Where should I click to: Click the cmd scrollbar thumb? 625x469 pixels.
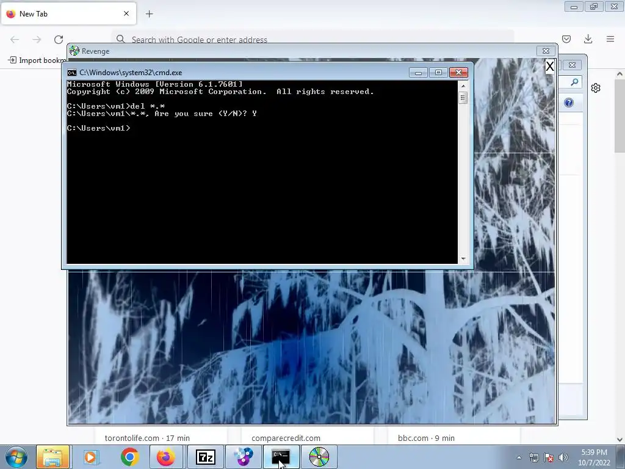pyautogui.click(x=463, y=98)
